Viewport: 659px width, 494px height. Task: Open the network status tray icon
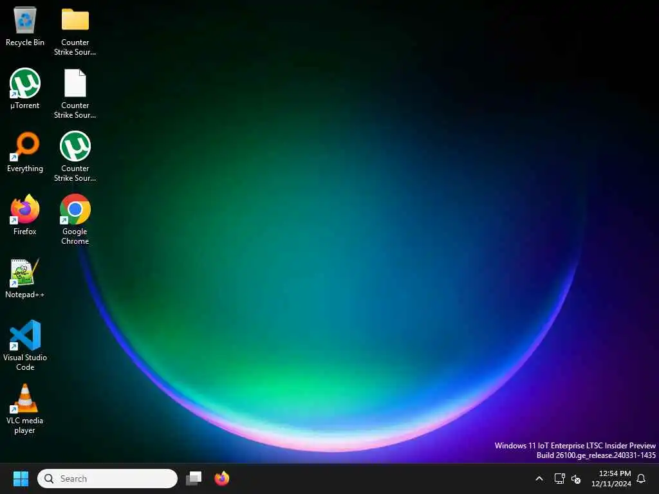click(559, 479)
